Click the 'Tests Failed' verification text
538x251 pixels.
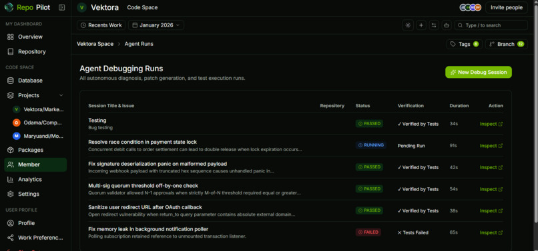click(x=413, y=233)
